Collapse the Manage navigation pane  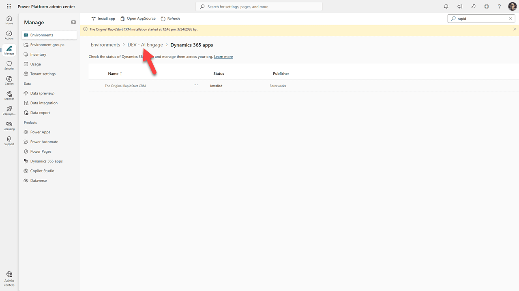coord(73,22)
